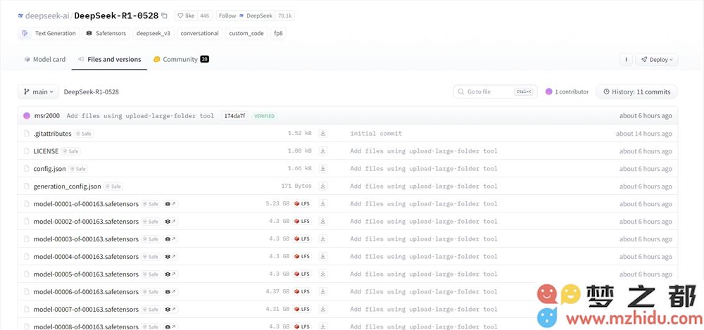
Task: Open History: 11 commits
Action: coord(636,91)
